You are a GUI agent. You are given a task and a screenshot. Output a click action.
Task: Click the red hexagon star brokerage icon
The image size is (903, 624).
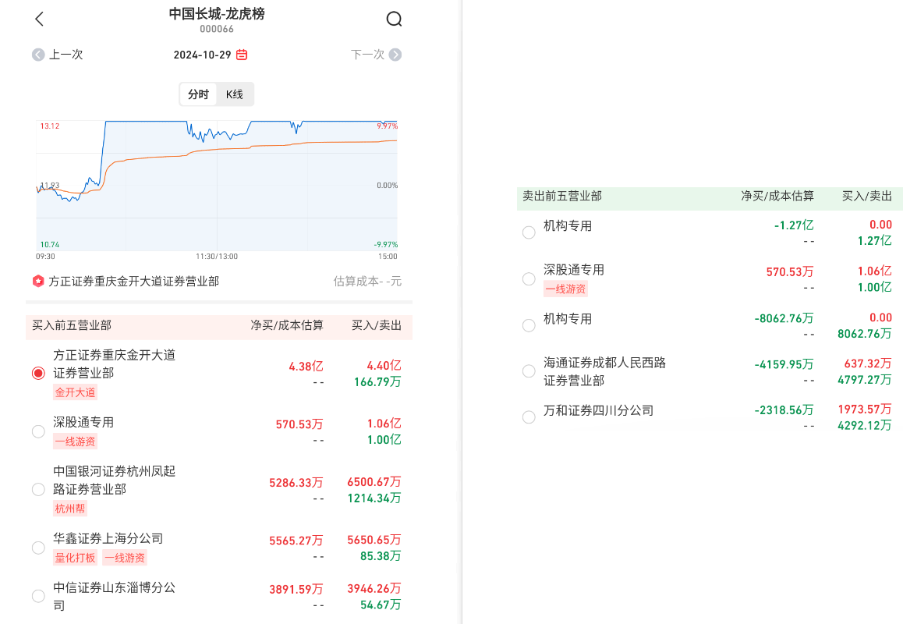tap(37, 281)
